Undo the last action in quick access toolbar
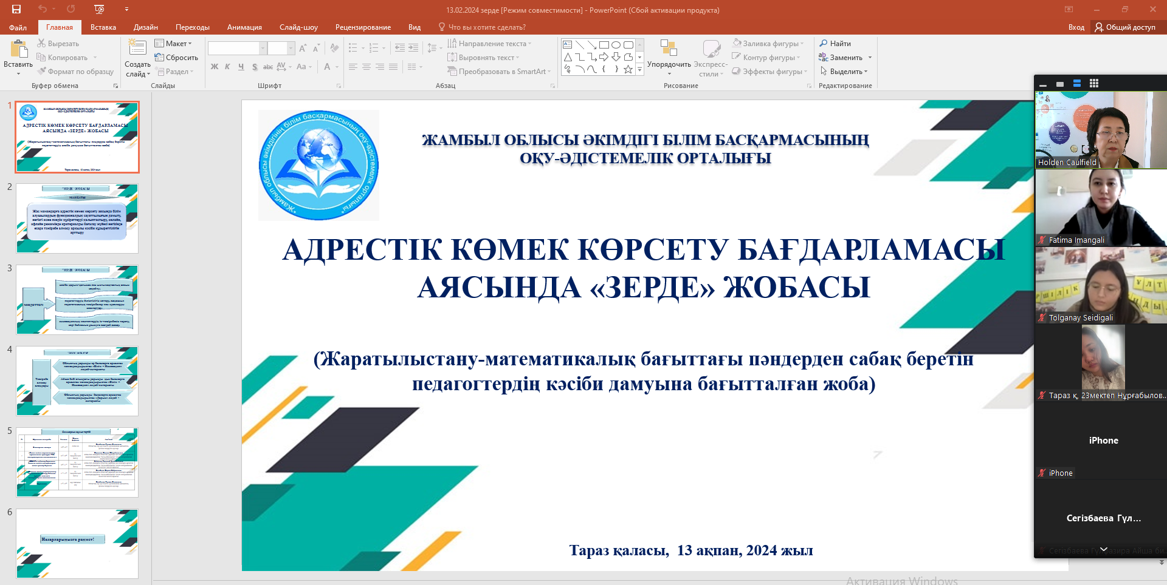 point(42,9)
